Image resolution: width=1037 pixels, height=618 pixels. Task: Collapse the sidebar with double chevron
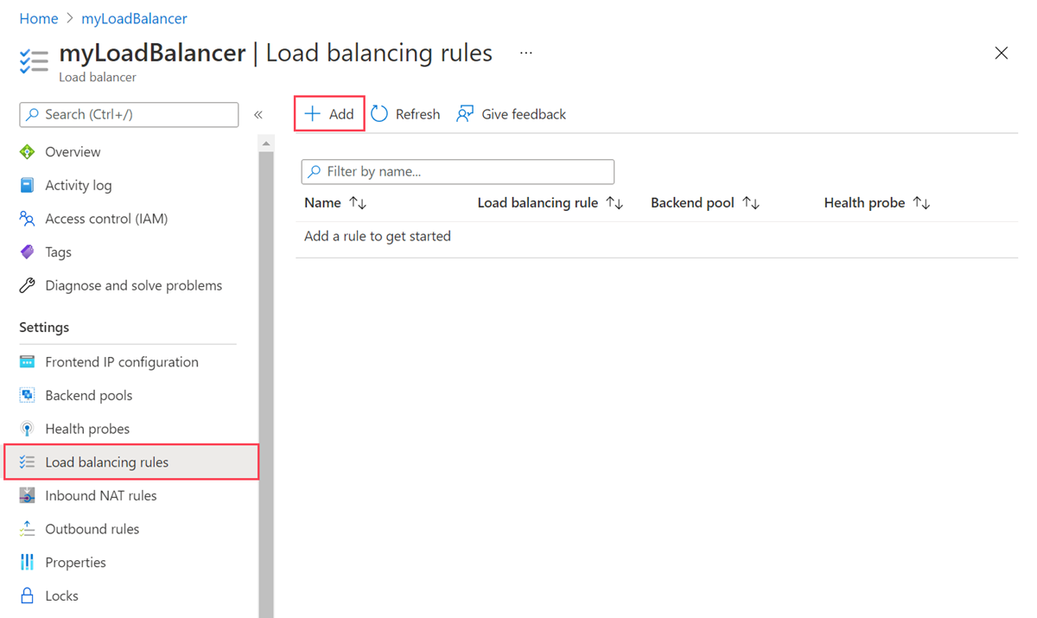pyautogui.click(x=258, y=114)
